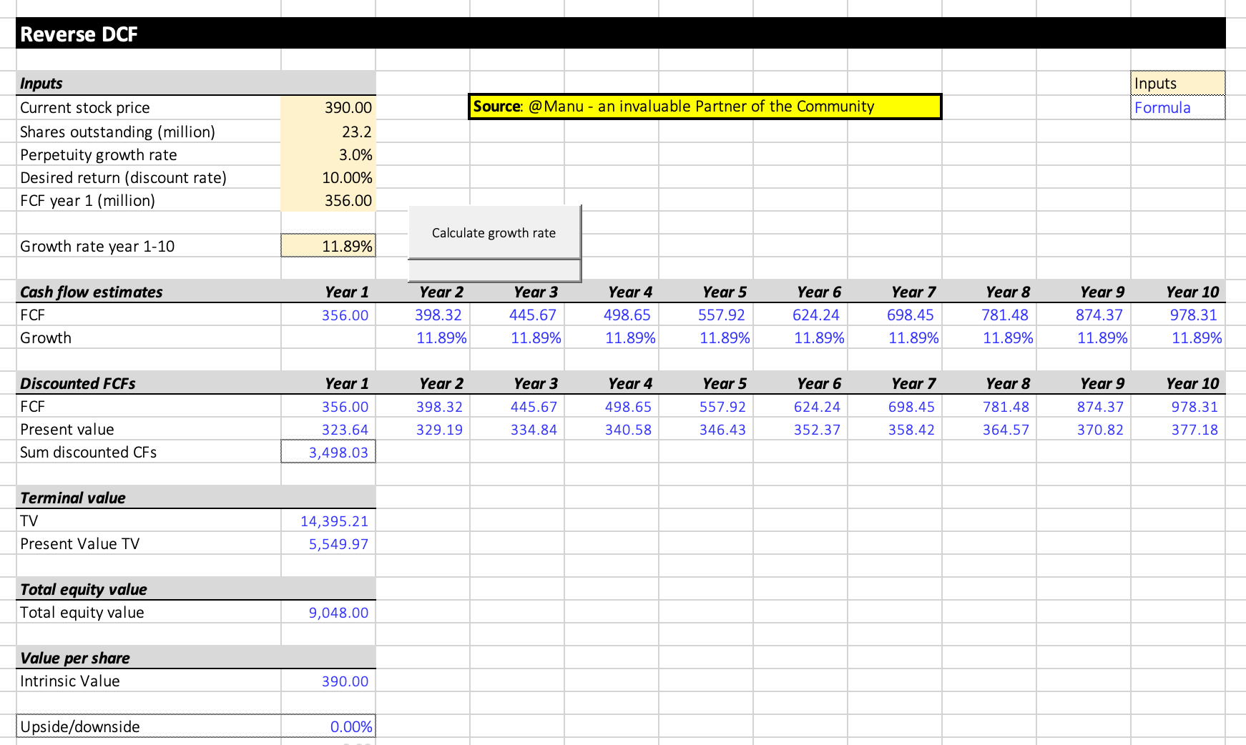Click the Total equity value amount cell
The image size is (1246, 745).
click(336, 612)
